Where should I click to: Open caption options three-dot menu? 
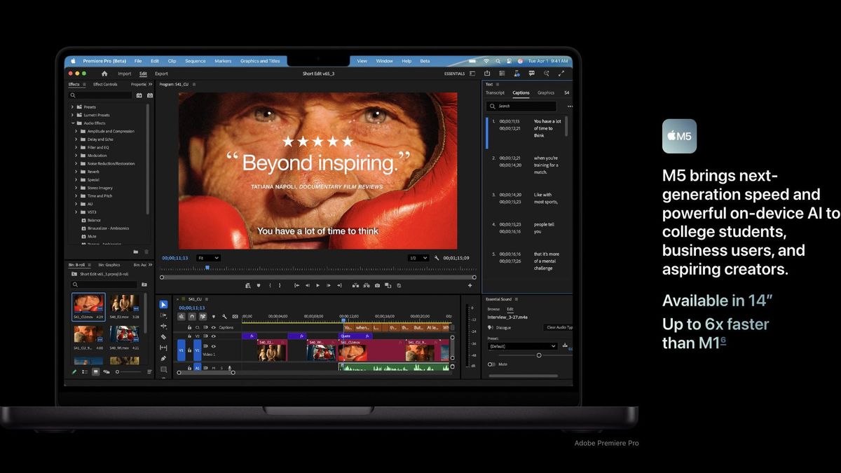(x=570, y=107)
